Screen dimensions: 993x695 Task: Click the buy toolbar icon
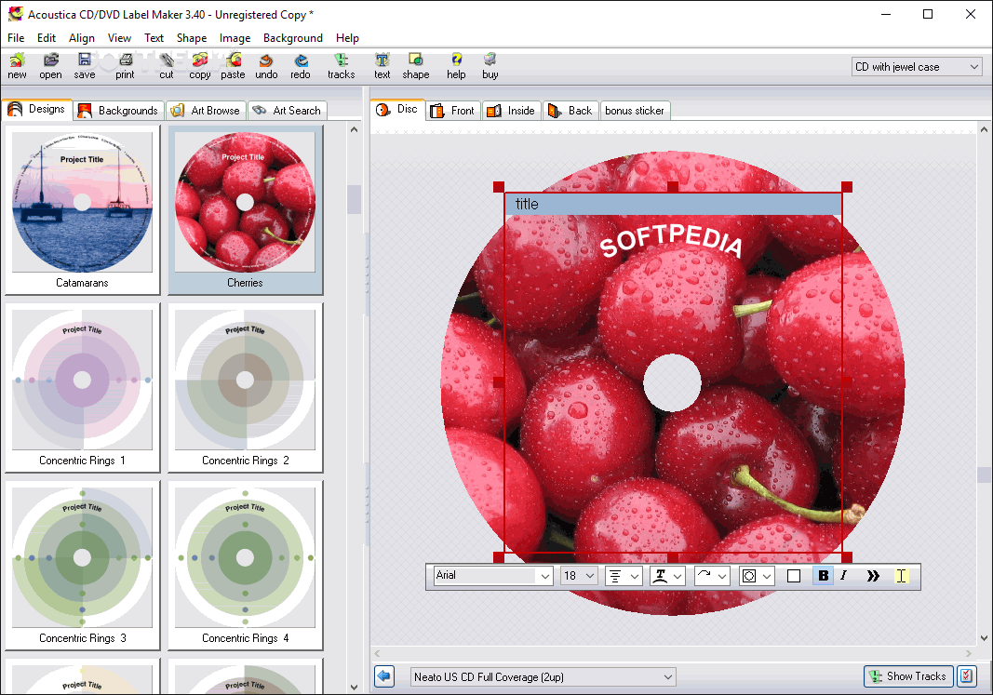coord(490,66)
